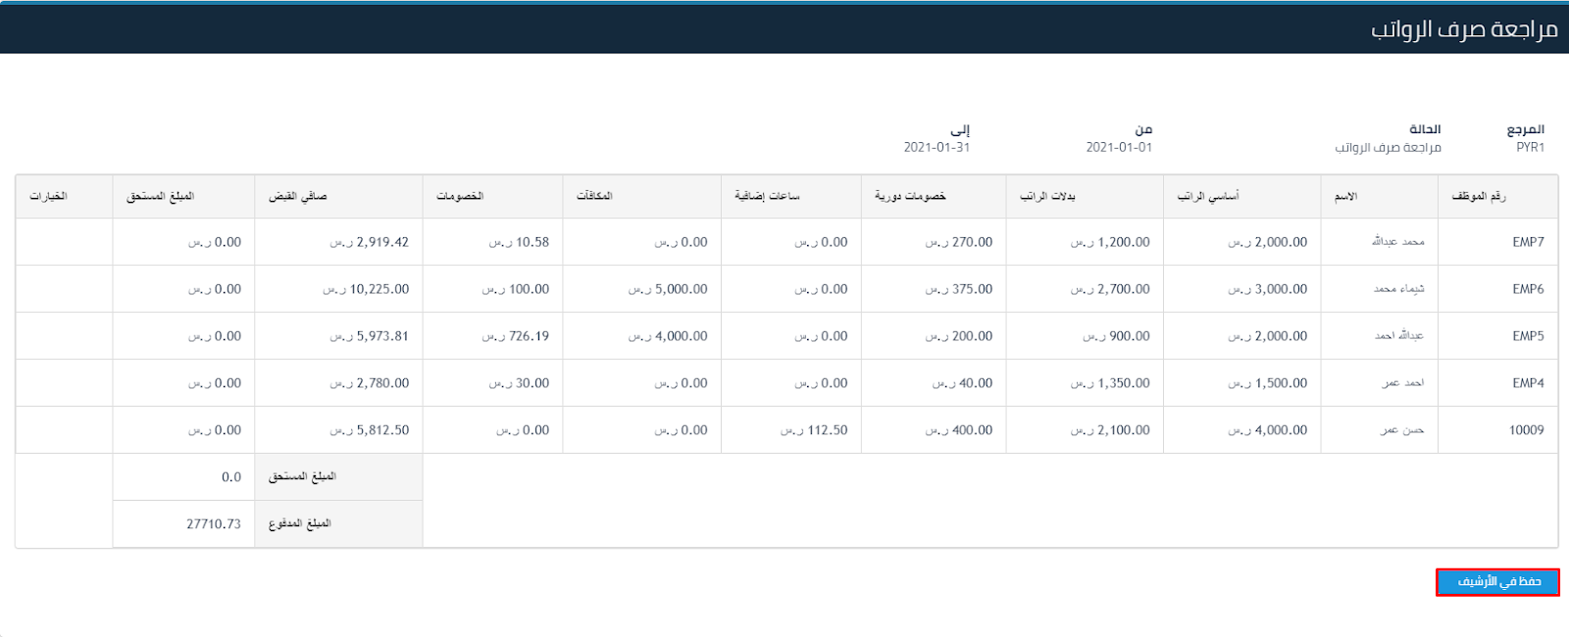Select the أساسي الراتب column header
The width and height of the screenshot is (1569, 637).
1207,197
